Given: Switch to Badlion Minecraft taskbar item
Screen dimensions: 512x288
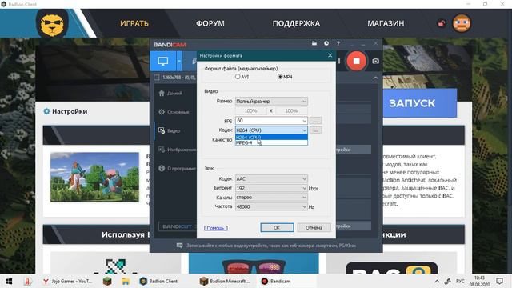Looking at the screenshot, I should click(x=225, y=281).
